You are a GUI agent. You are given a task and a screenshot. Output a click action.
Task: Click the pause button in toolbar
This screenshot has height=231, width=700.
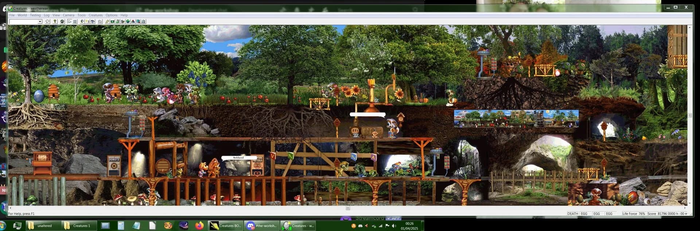click(x=75, y=21)
